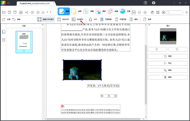Screen dimensions: 190x121
Task: Click 页眉页脚 (Header Footer) tool
Action: point(121,19)
